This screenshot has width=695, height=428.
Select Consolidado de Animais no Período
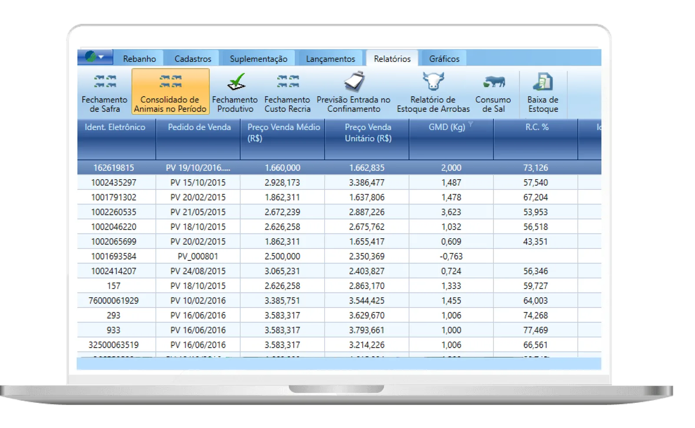pyautogui.click(x=170, y=92)
